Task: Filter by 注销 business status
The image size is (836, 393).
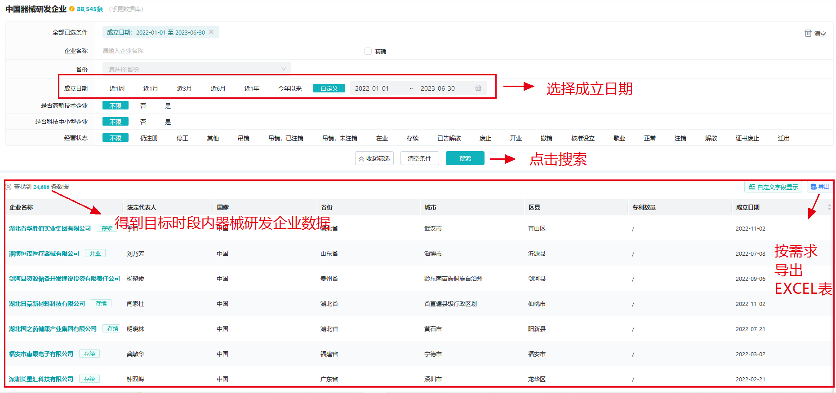Action: [x=680, y=138]
